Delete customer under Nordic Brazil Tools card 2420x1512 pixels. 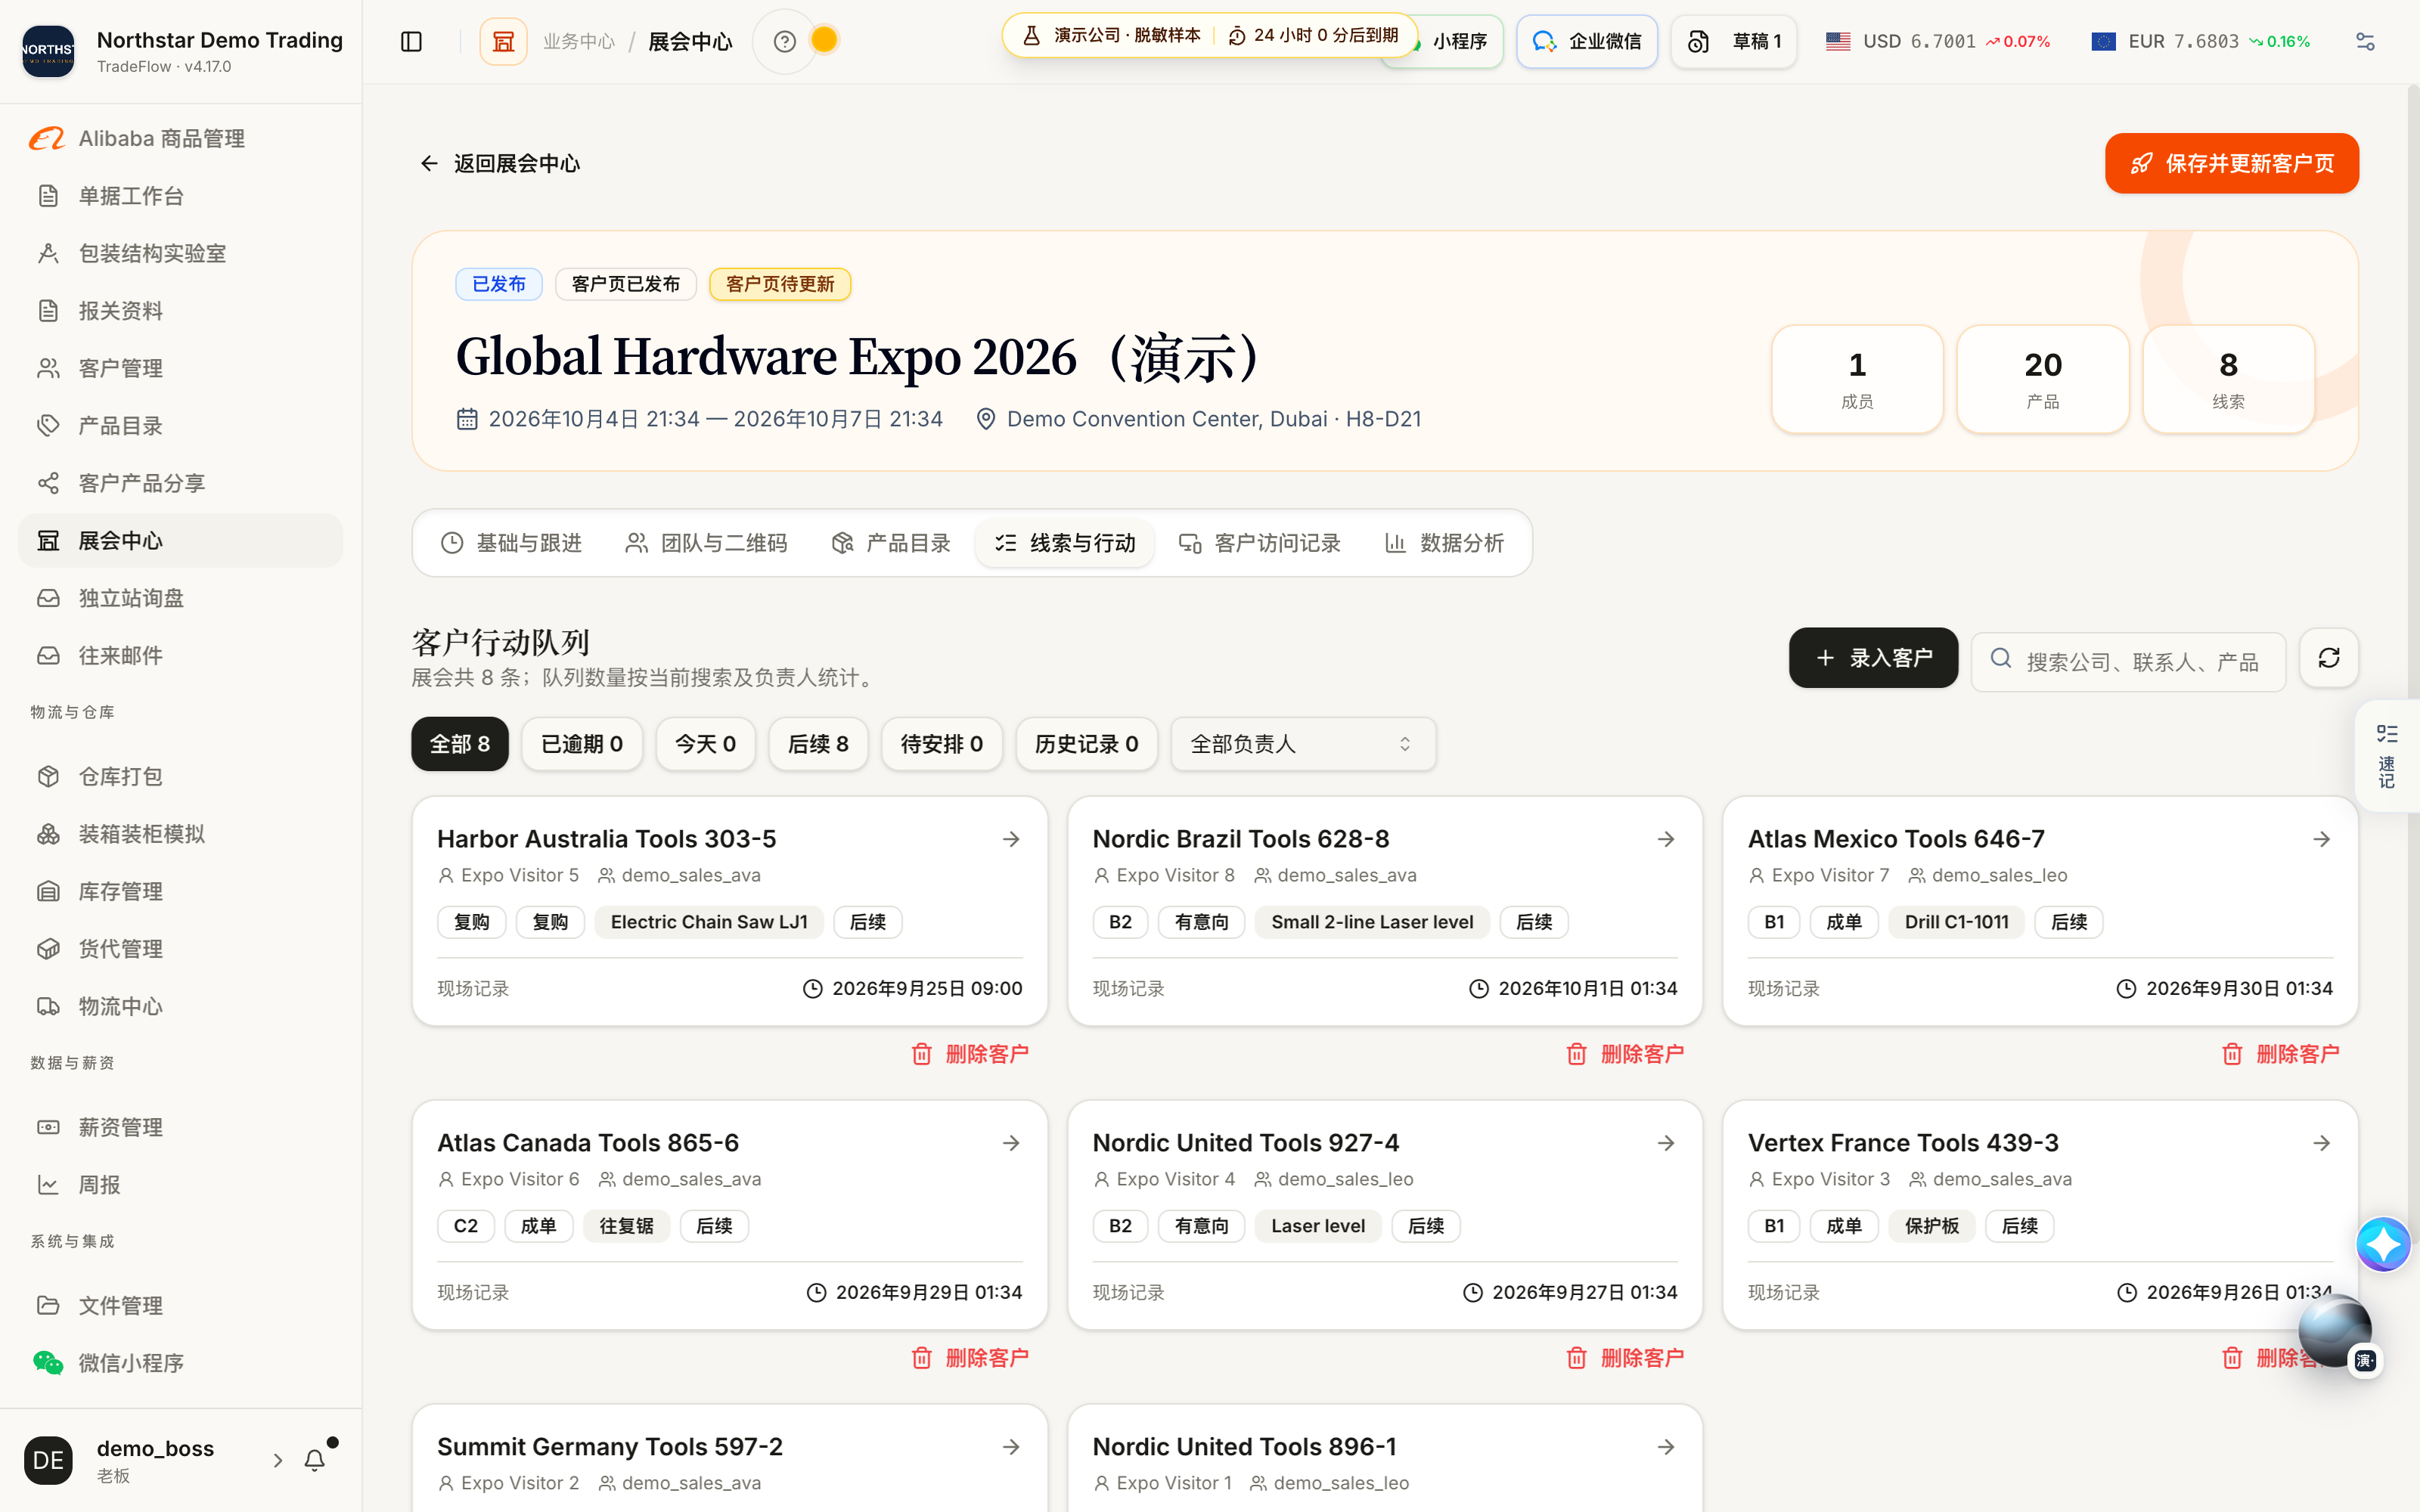pos(1626,1054)
